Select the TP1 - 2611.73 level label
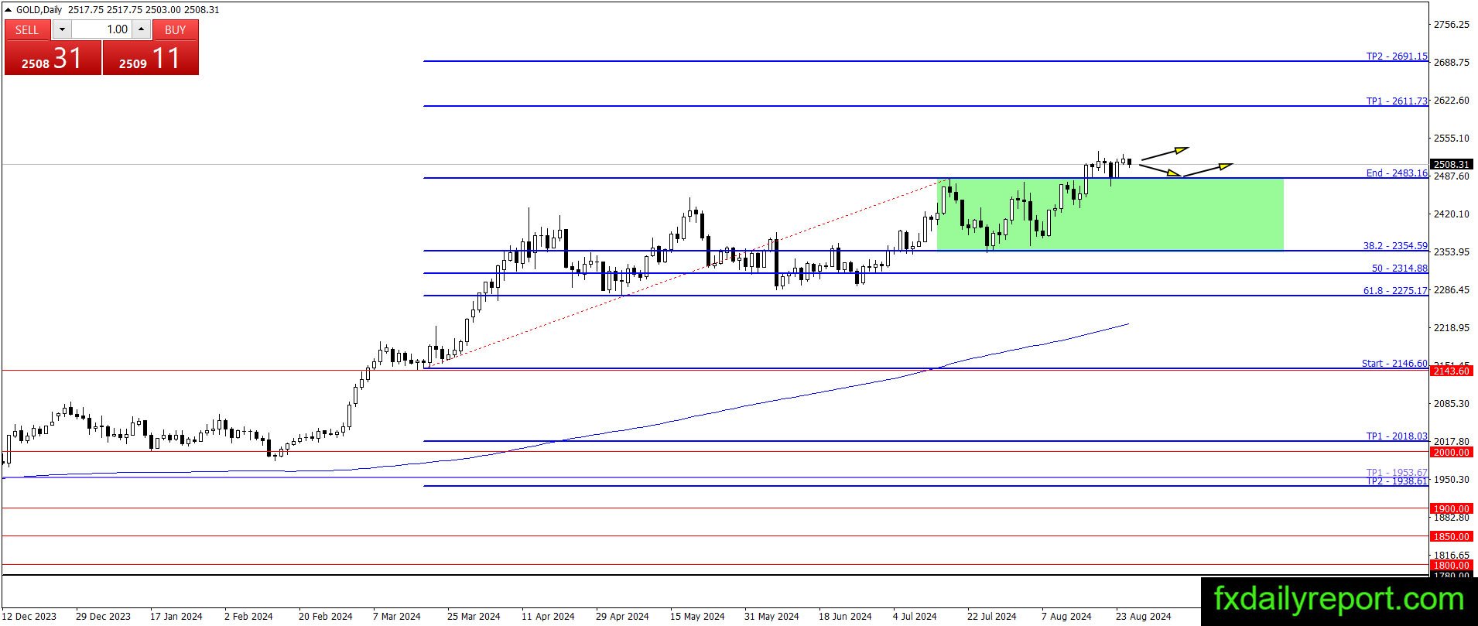The height and width of the screenshot is (626, 1478). point(1397,101)
